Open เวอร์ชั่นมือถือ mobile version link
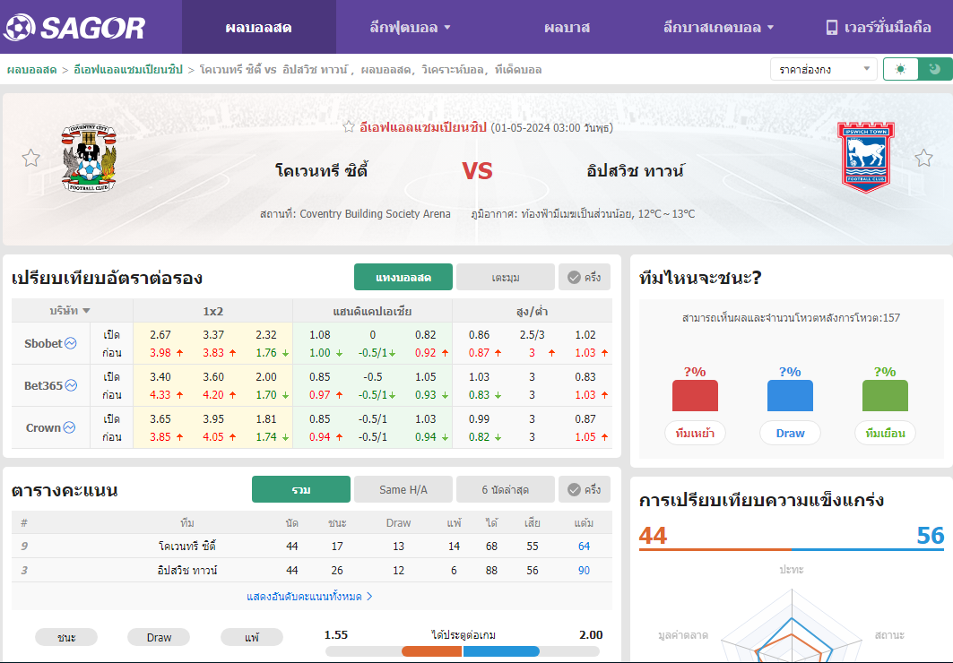The height and width of the screenshot is (663, 953). (879, 27)
